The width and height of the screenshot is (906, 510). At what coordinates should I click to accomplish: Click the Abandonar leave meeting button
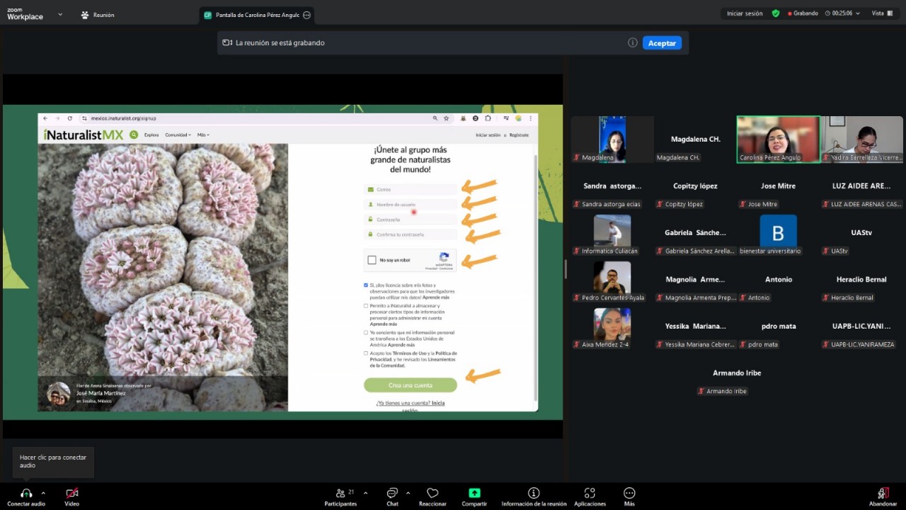click(883, 497)
